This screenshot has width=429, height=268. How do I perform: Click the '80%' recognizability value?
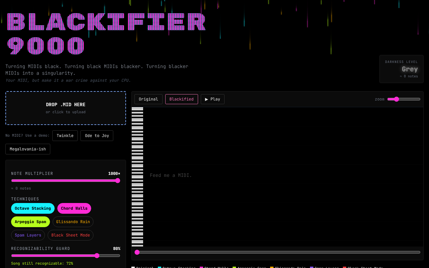click(x=117, y=249)
